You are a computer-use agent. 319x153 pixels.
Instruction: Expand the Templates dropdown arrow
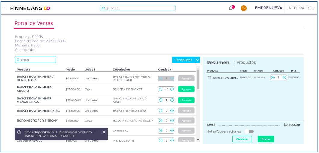pos(198,60)
